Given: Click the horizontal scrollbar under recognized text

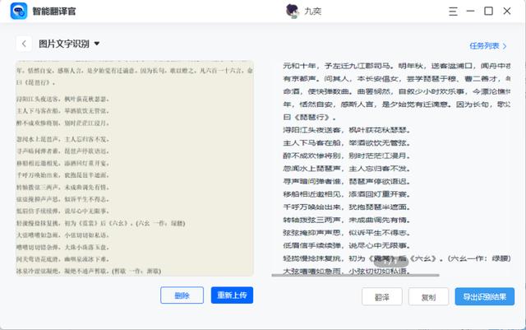Looking at the screenshot, I should click(x=355, y=275).
